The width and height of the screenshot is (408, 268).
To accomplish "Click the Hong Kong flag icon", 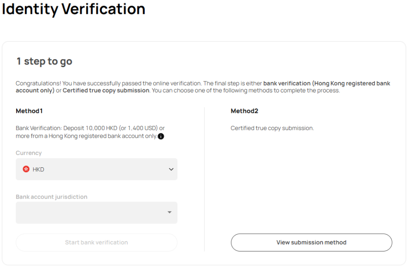I will click(x=26, y=169).
